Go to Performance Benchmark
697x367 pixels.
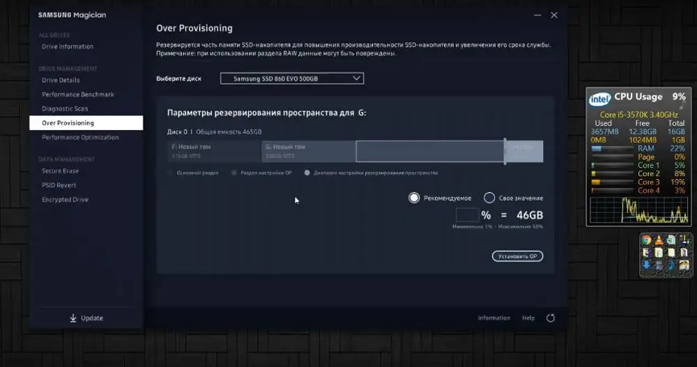78,95
